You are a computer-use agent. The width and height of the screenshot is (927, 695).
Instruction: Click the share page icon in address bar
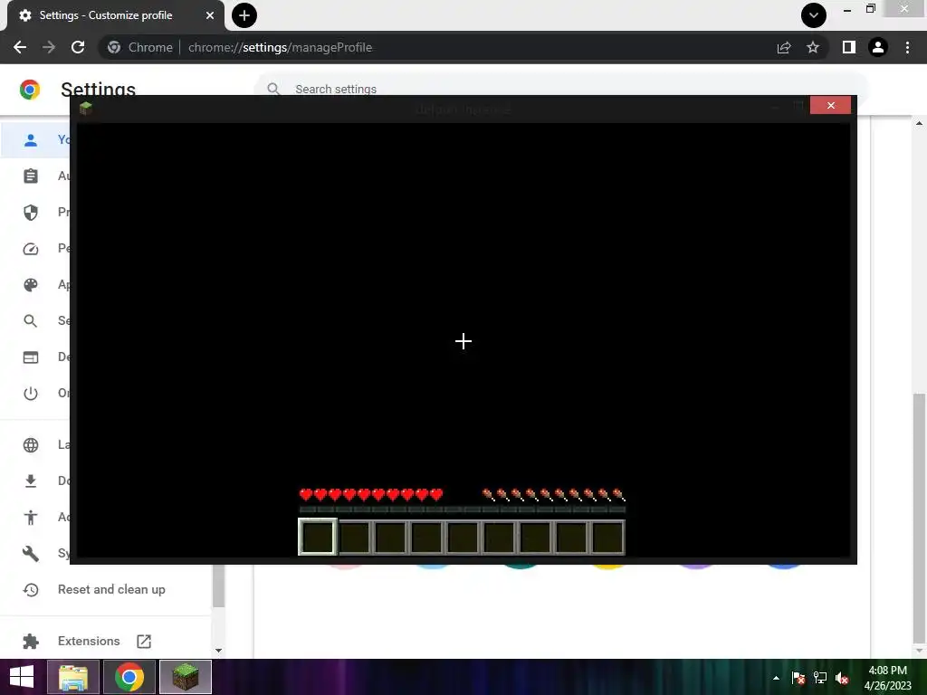(x=784, y=47)
